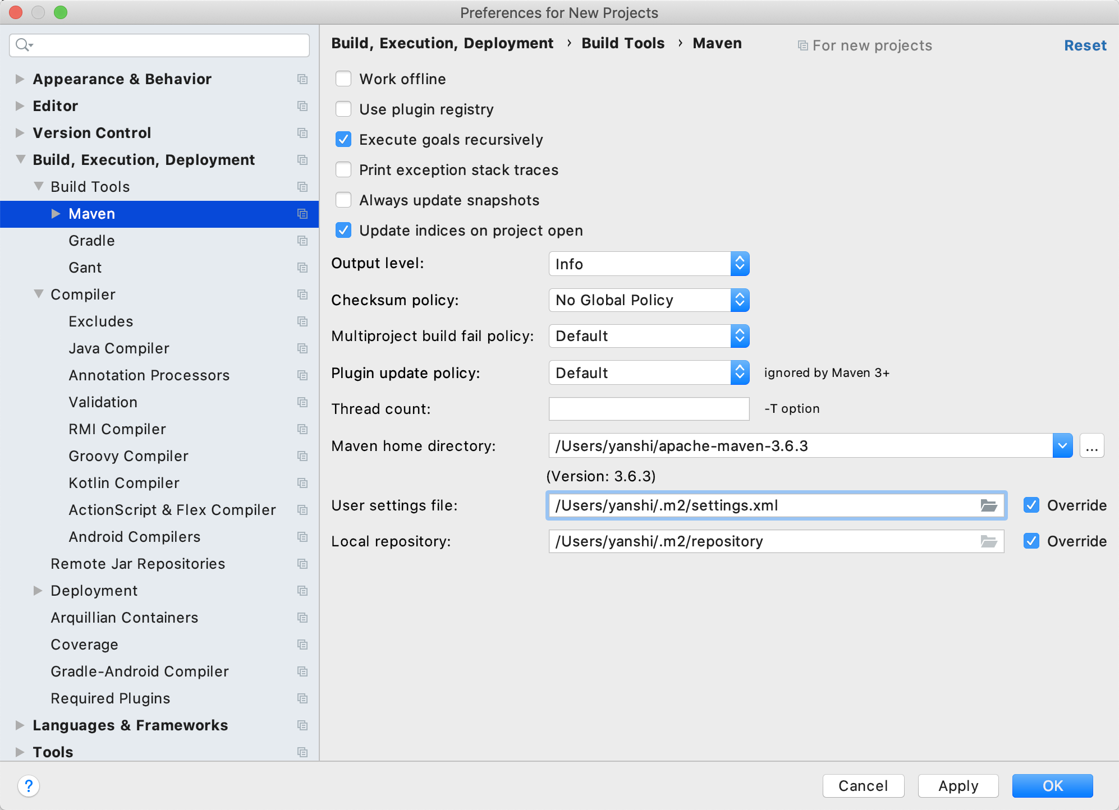Click the copy icon beside Java Compiler row

pos(302,348)
